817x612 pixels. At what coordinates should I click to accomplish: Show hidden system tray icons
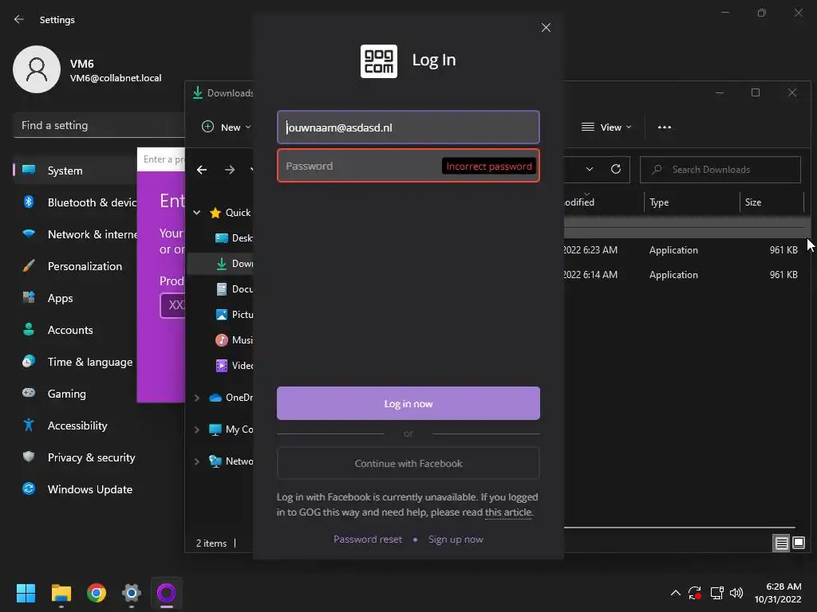[x=675, y=593]
